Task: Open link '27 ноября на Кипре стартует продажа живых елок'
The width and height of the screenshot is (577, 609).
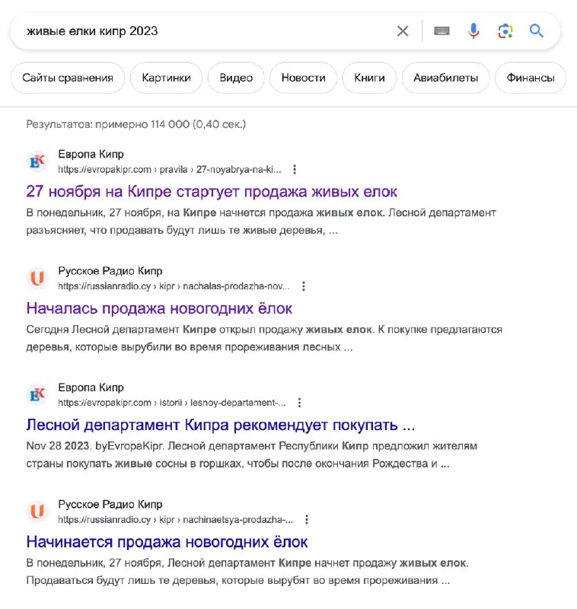Action: 212,192
